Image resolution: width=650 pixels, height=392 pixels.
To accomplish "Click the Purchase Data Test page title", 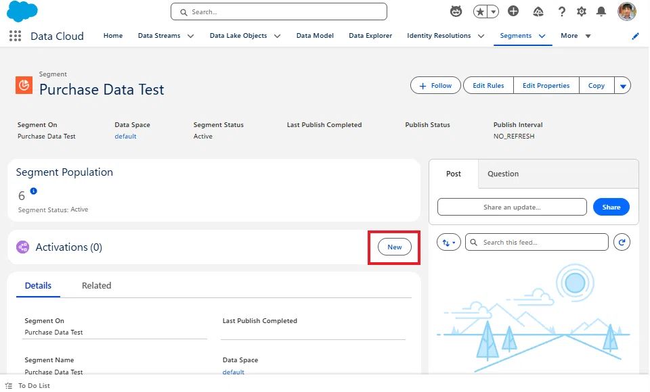I will (x=102, y=90).
